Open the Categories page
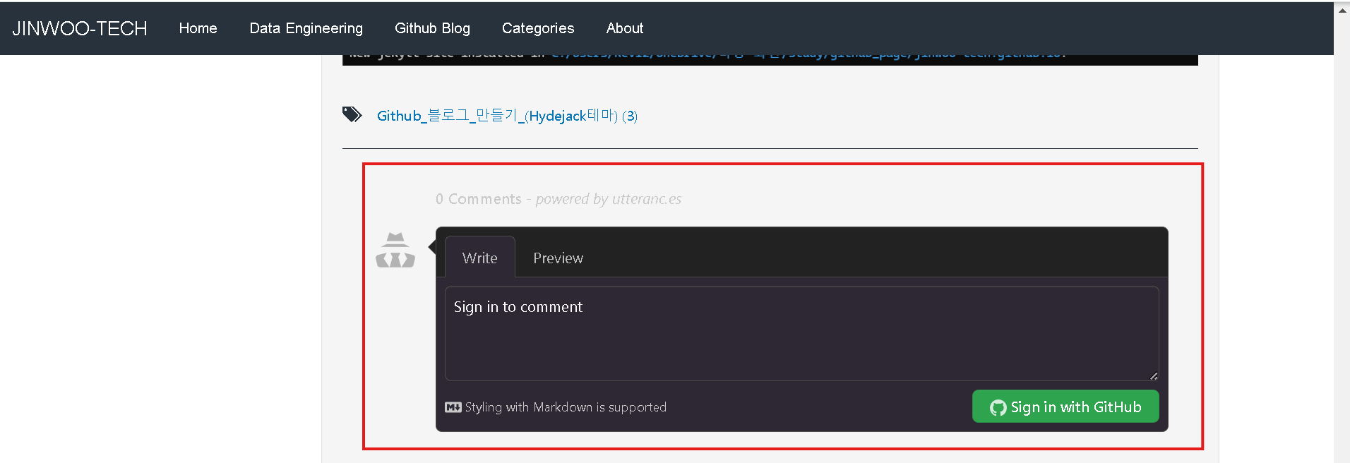Screen dimensions: 1350x463 coord(538,28)
